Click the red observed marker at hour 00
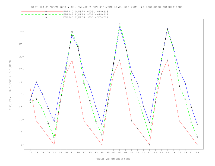Screen dimensions: 215x166 30,89
